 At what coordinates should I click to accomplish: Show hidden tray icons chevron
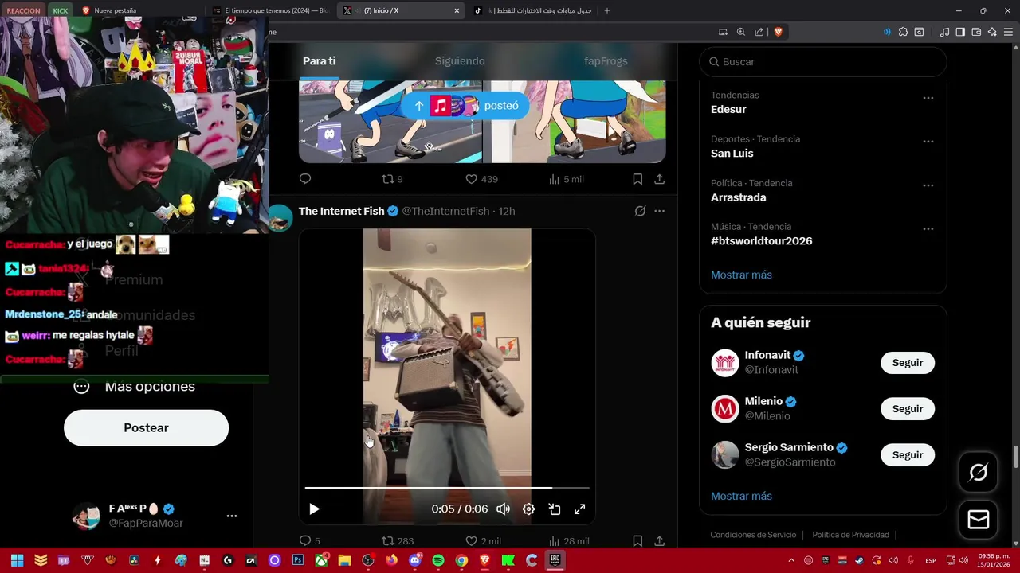pos(791,560)
